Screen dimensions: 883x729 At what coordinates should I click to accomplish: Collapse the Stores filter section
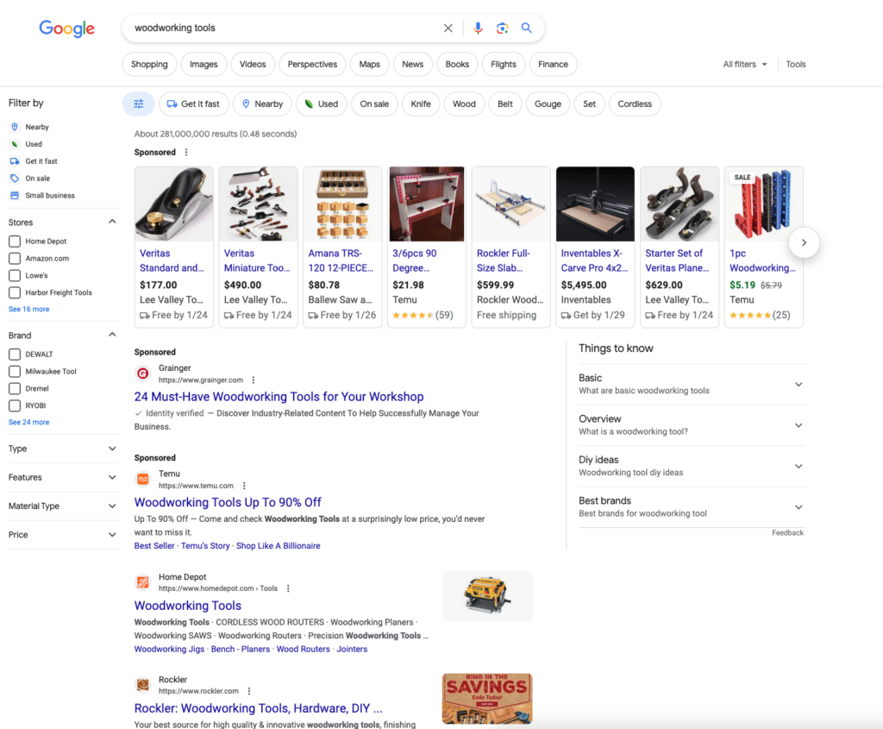[112, 222]
